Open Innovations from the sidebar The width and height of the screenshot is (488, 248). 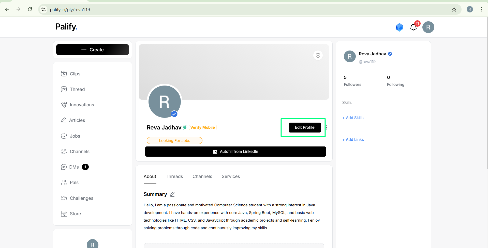coord(78,105)
